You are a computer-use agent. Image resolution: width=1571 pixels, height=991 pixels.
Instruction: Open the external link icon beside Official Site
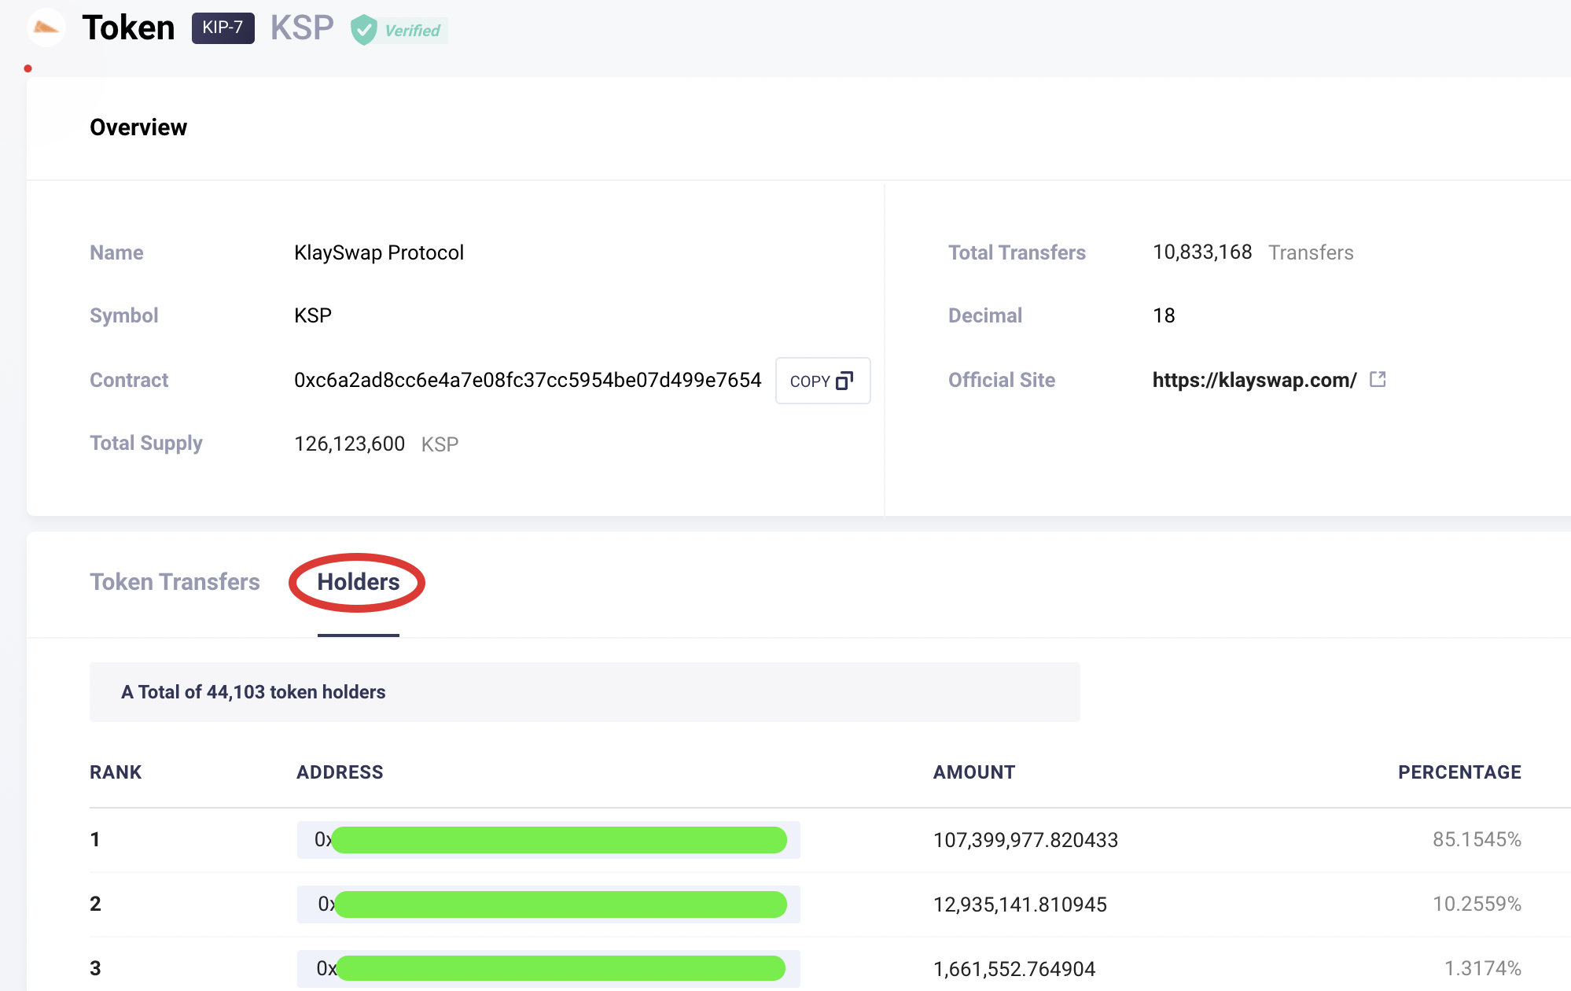pos(1378,380)
